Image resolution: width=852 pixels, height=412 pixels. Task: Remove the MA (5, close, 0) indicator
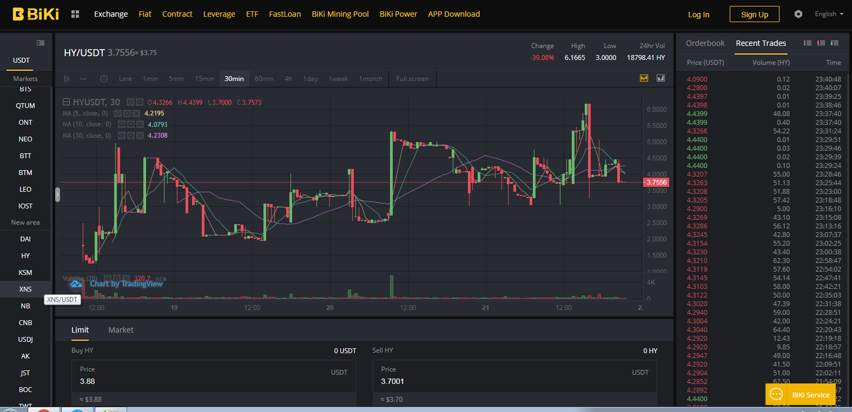136,113
